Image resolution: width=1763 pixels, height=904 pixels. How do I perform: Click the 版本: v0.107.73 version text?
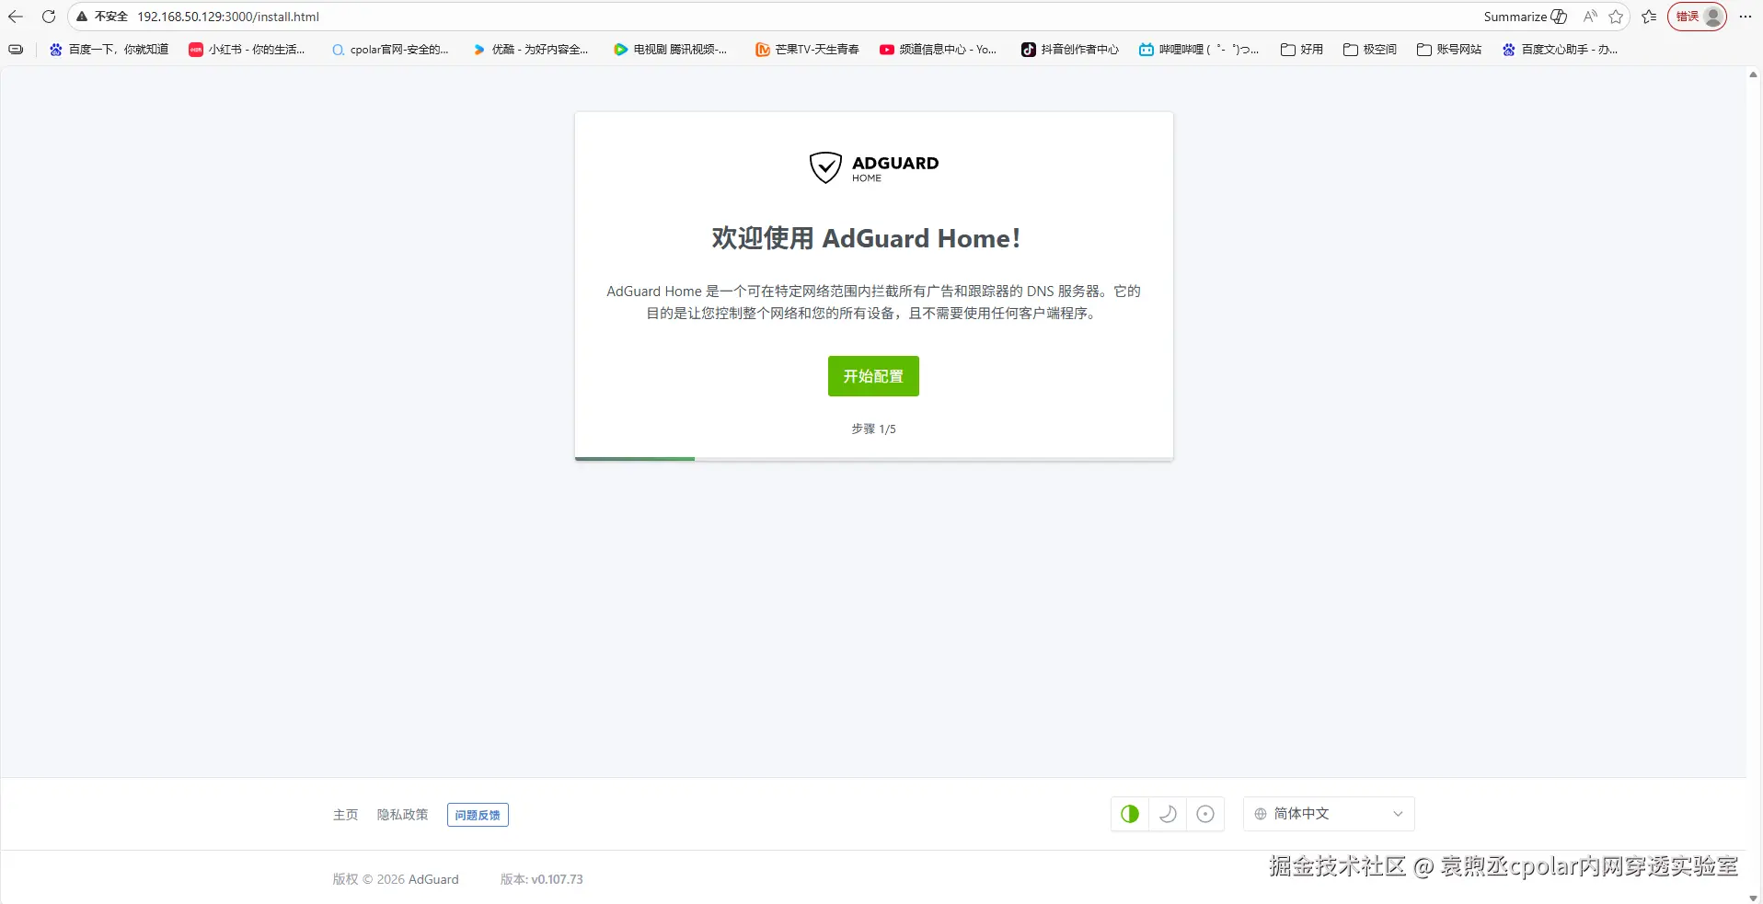click(x=542, y=879)
